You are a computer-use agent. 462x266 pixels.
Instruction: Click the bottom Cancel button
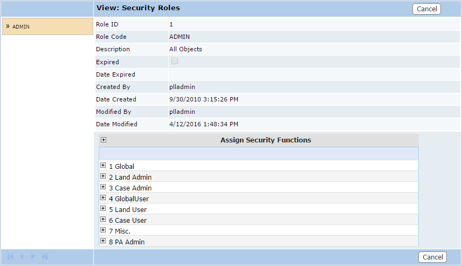point(432,257)
